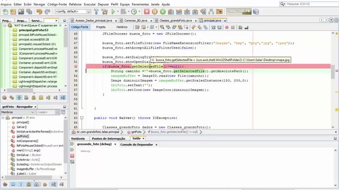Viewport: 339px width, 190px height.
Task: Switch editor to Histórico view
Action: point(122,27)
